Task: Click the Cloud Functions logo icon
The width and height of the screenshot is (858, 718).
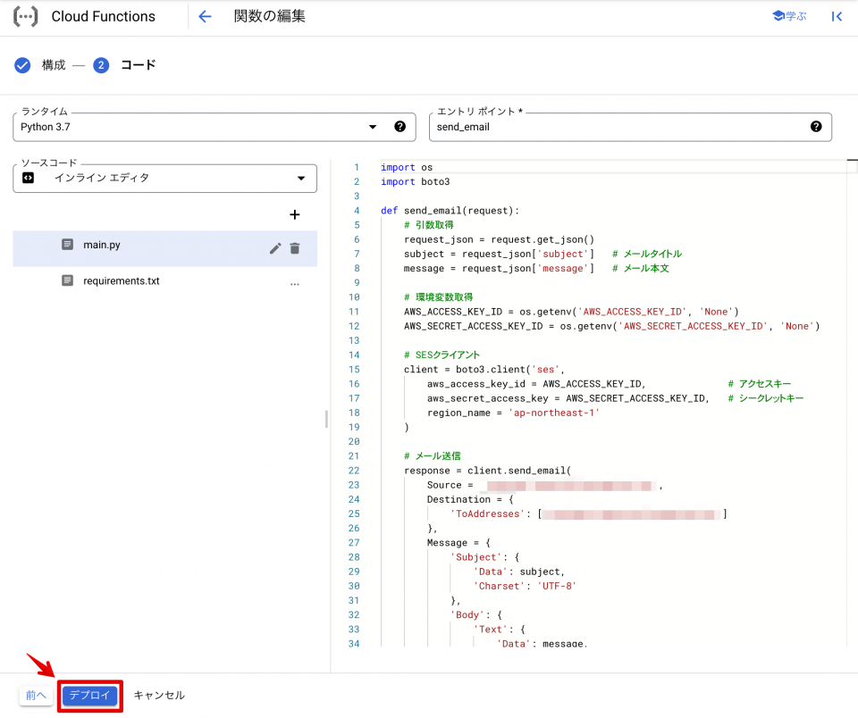Action: (x=25, y=16)
